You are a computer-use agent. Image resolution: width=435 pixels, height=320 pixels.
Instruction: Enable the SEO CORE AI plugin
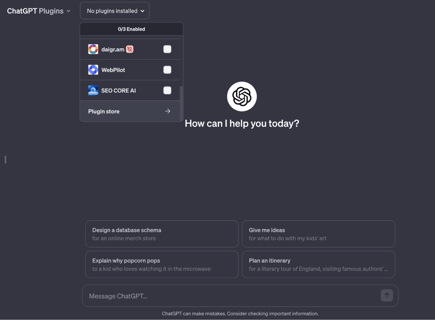(x=167, y=90)
